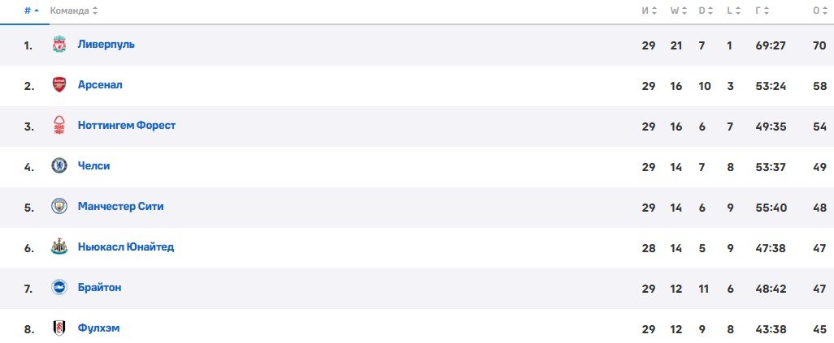Open the Ливерпуль team link
The image size is (834, 343).
[106, 45]
